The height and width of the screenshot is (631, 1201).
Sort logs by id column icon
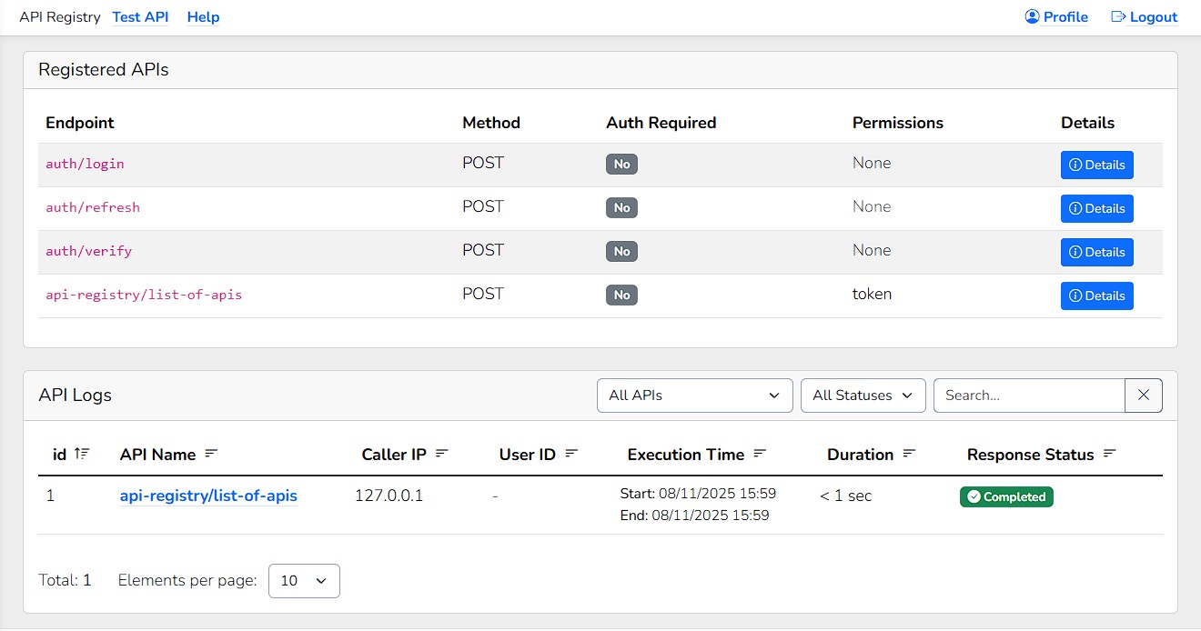[x=82, y=454]
